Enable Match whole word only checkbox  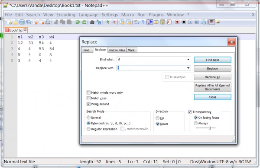click(x=88, y=92)
